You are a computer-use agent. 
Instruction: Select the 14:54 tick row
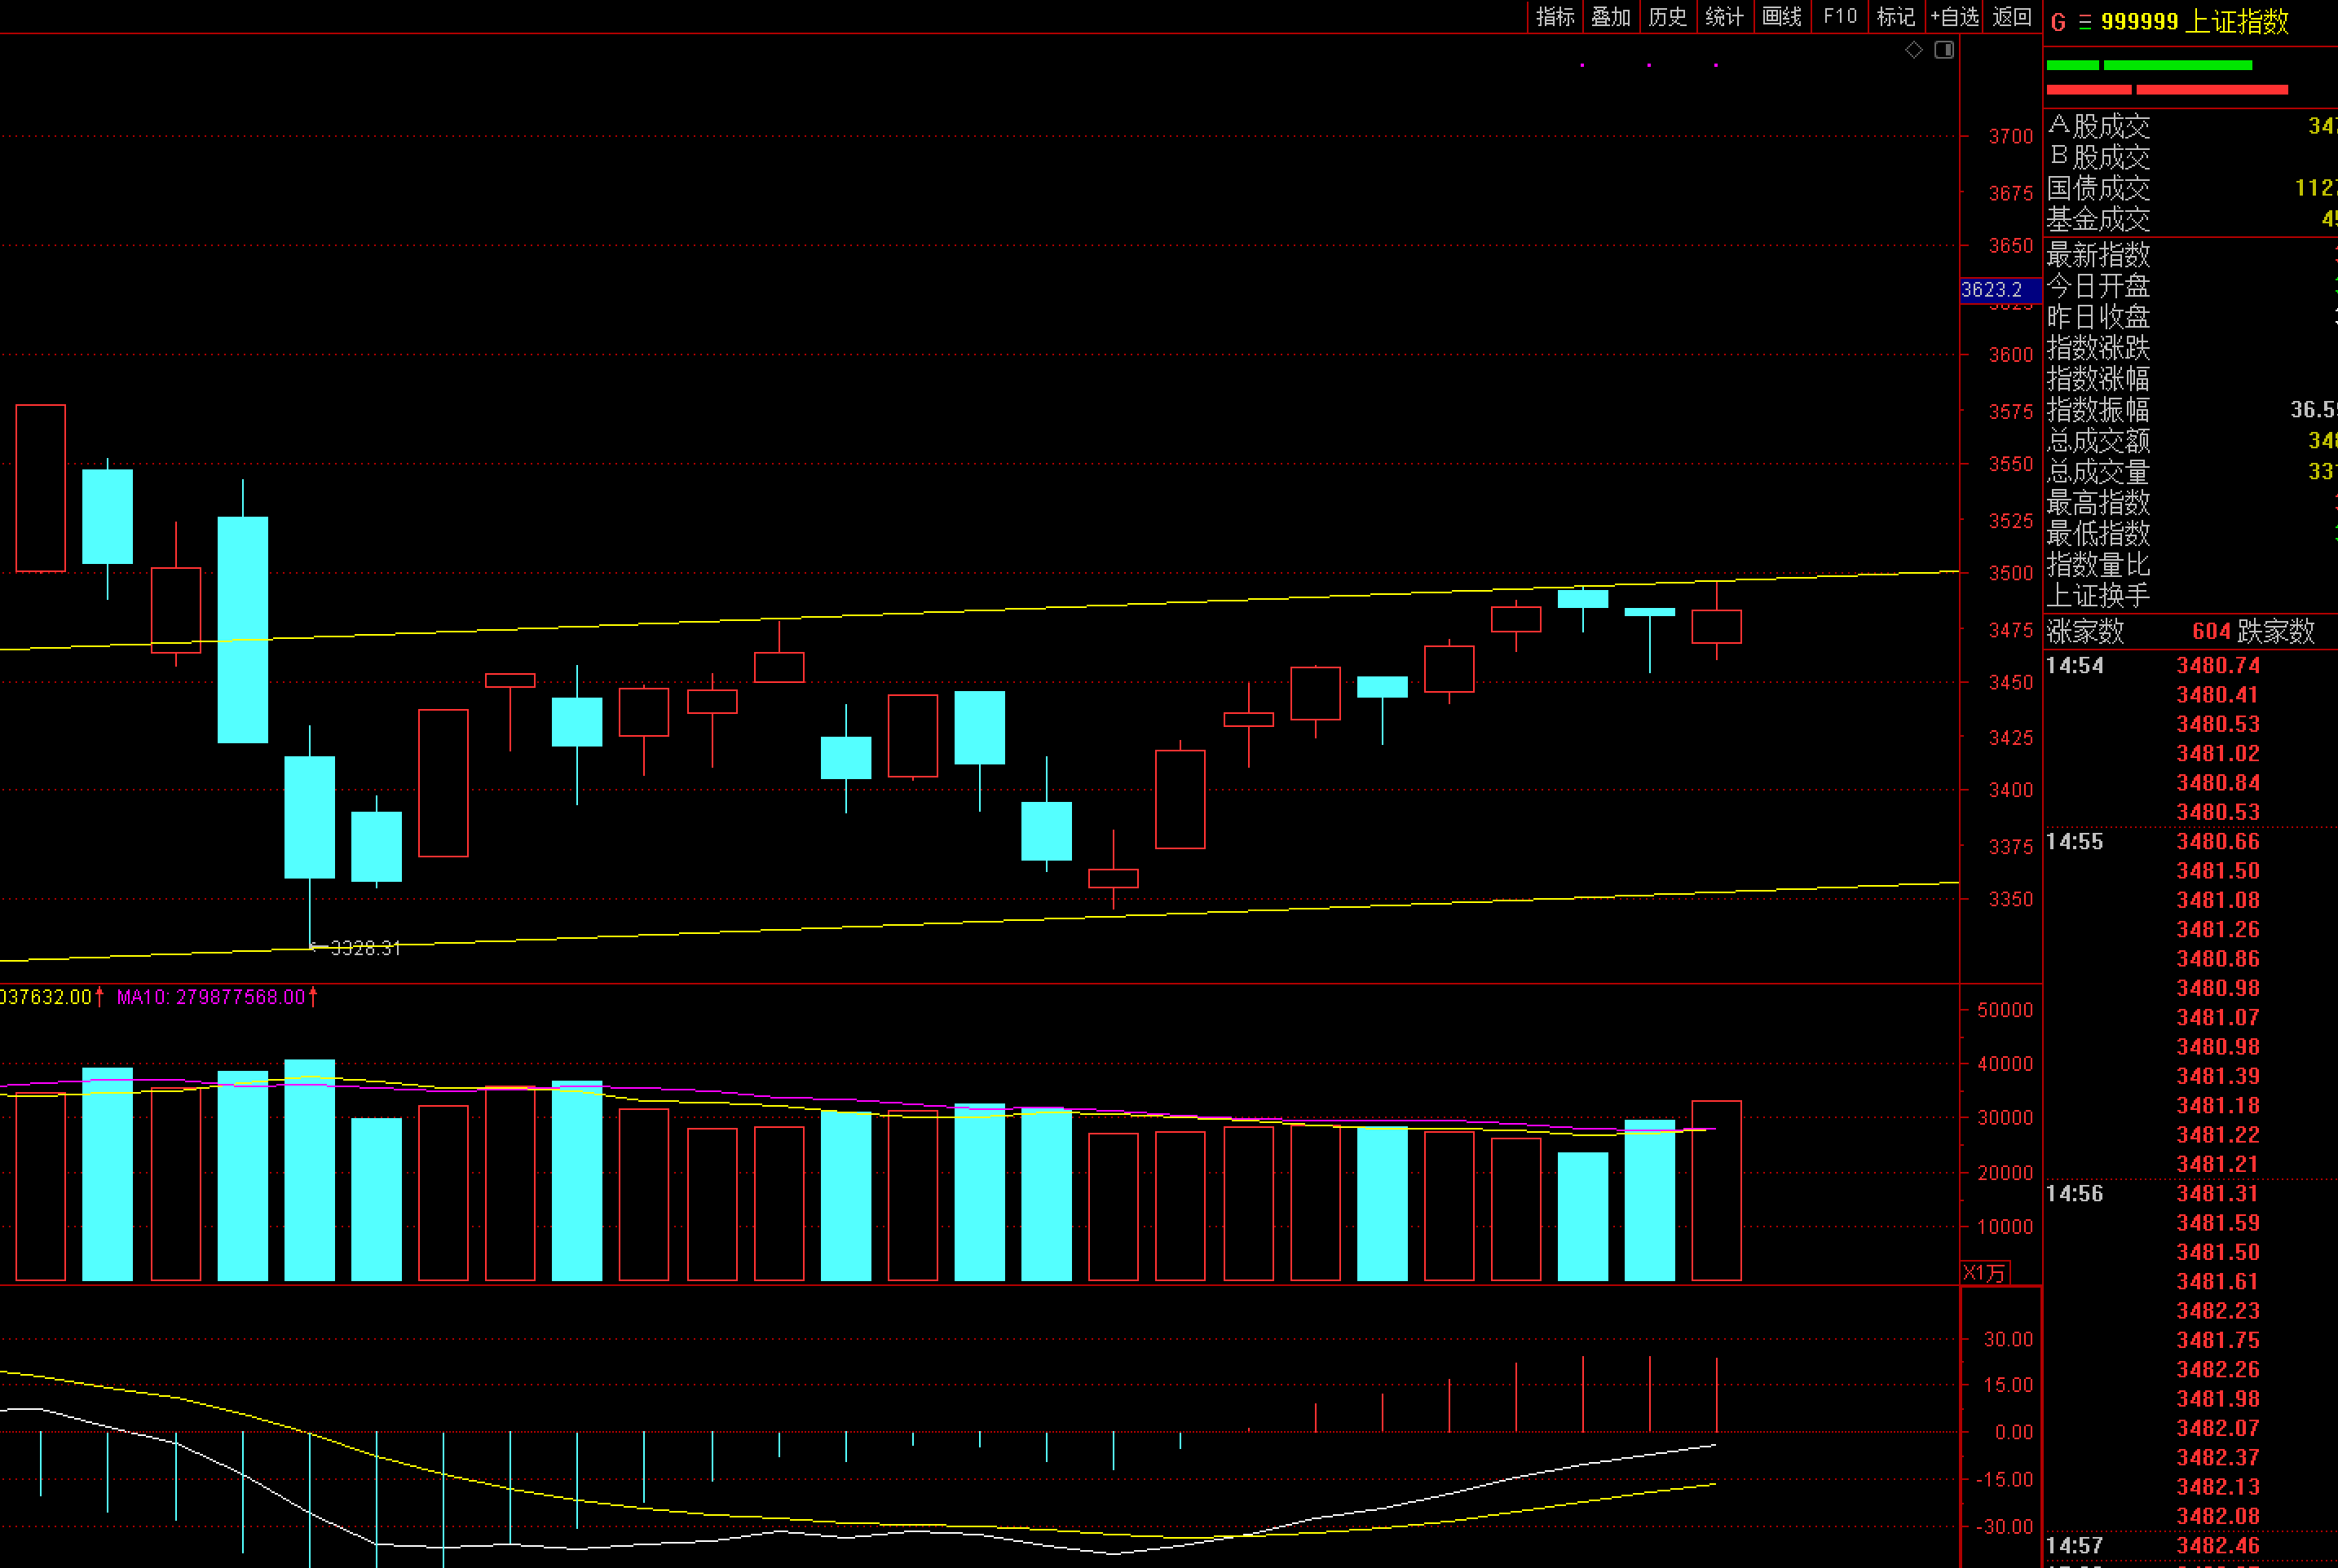[2190, 666]
